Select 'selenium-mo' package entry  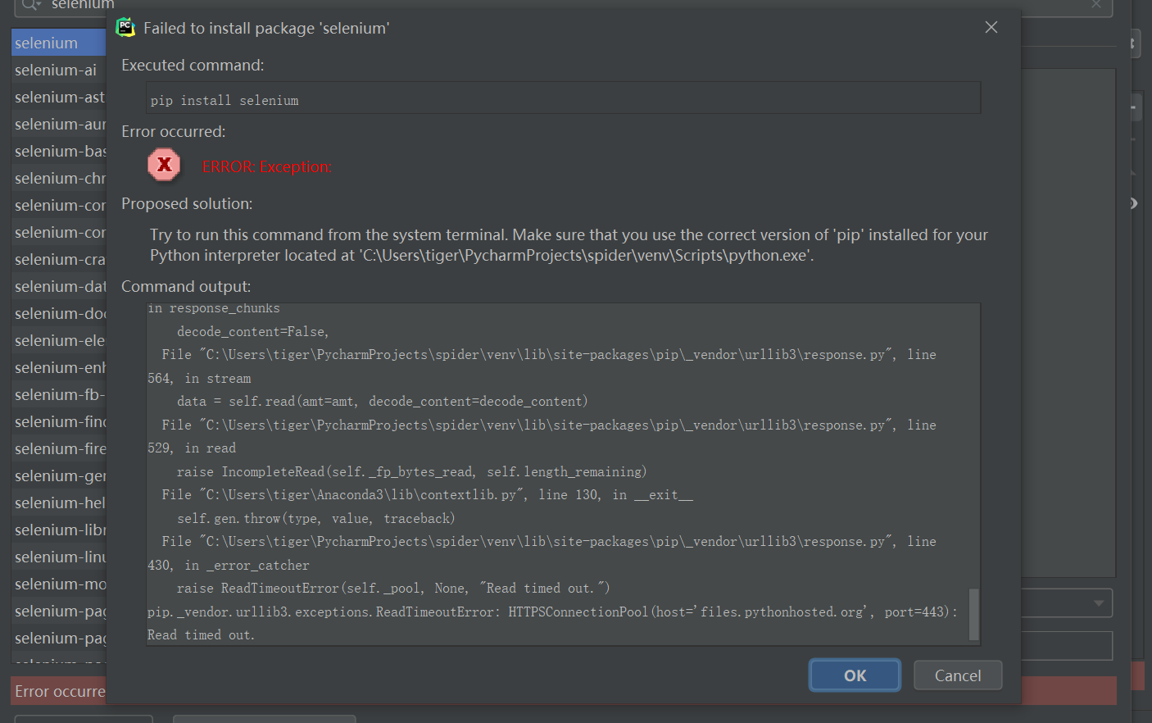click(58, 584)
